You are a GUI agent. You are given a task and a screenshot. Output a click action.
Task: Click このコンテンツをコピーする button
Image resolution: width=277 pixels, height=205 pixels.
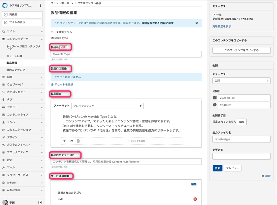point(241,50)
